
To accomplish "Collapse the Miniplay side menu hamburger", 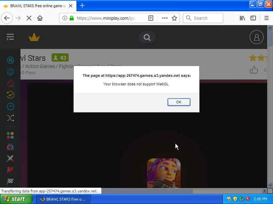I will 10,37.
